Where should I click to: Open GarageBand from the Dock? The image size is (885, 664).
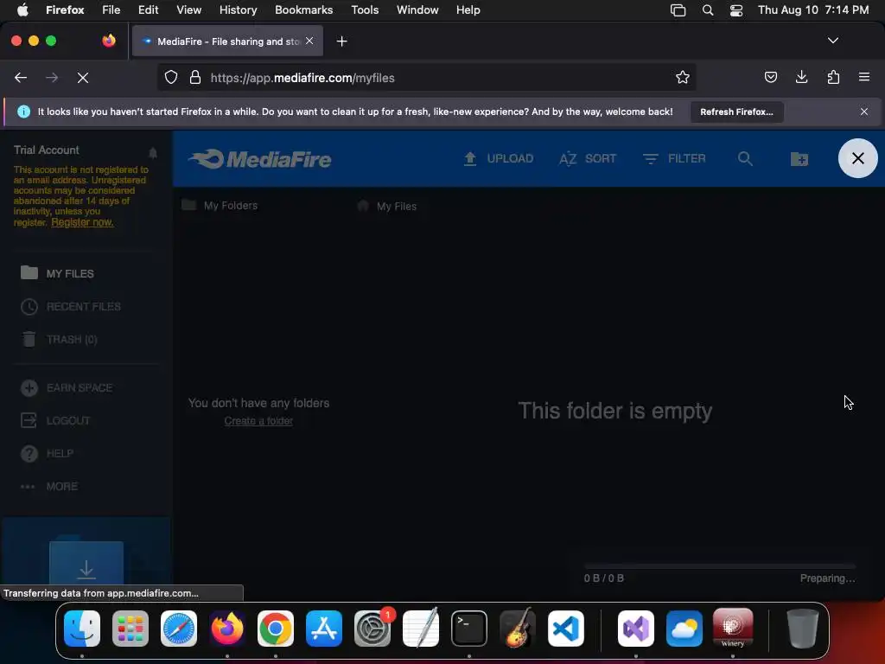click(x=518, y=629)
